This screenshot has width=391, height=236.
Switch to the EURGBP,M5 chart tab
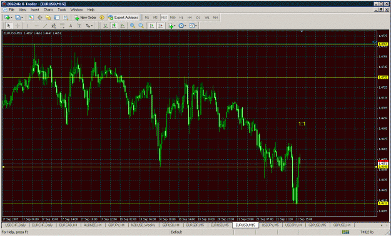(x=195, y=225)
